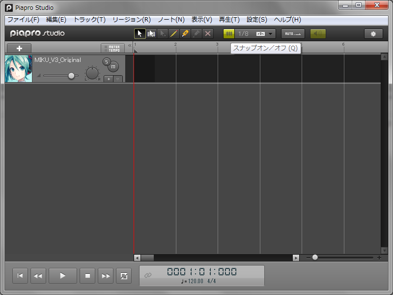393x295 pixels.
Task: Click the fast-forward transport button
Action: coord(106,276)
